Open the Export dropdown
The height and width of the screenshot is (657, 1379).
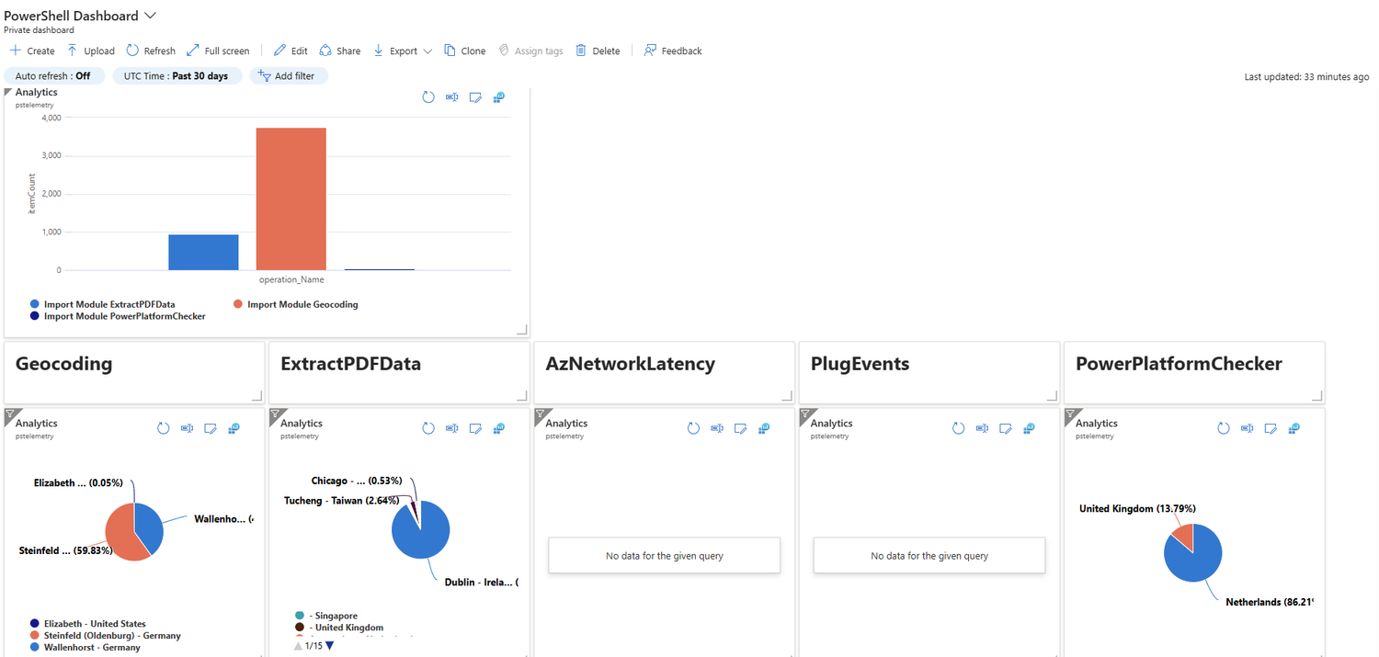(403, 51)
